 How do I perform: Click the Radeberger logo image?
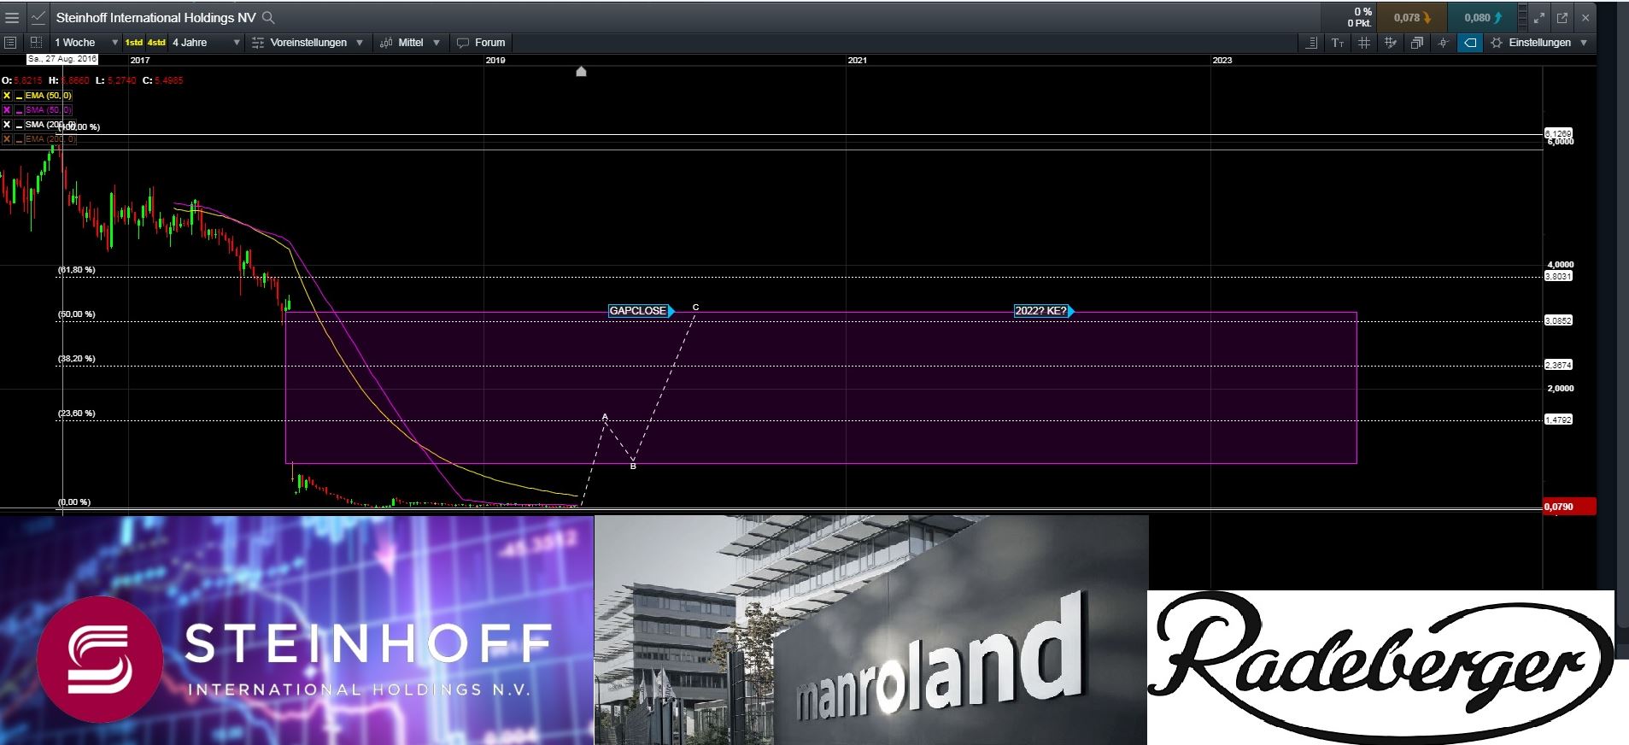pyautogui.click(x=1380, y=667)
